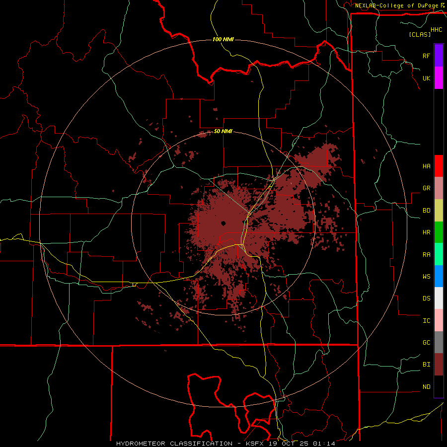Click the ND legend label
The image size is (447, 447).
click(426, 387)
